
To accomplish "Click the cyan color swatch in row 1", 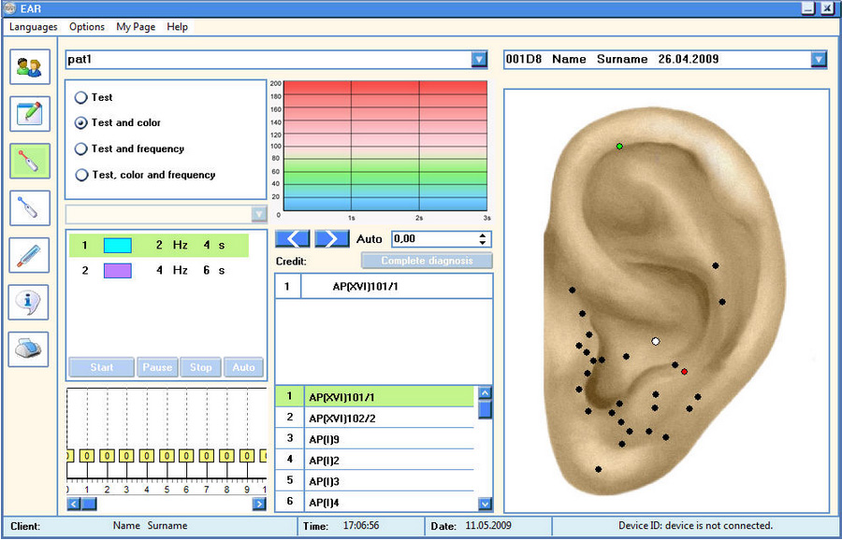I will point(118,246).
